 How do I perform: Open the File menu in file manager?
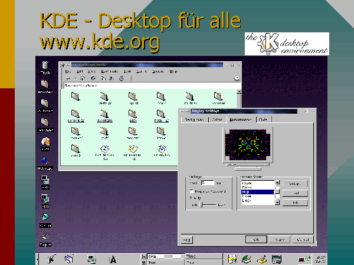tap(67, 71)
